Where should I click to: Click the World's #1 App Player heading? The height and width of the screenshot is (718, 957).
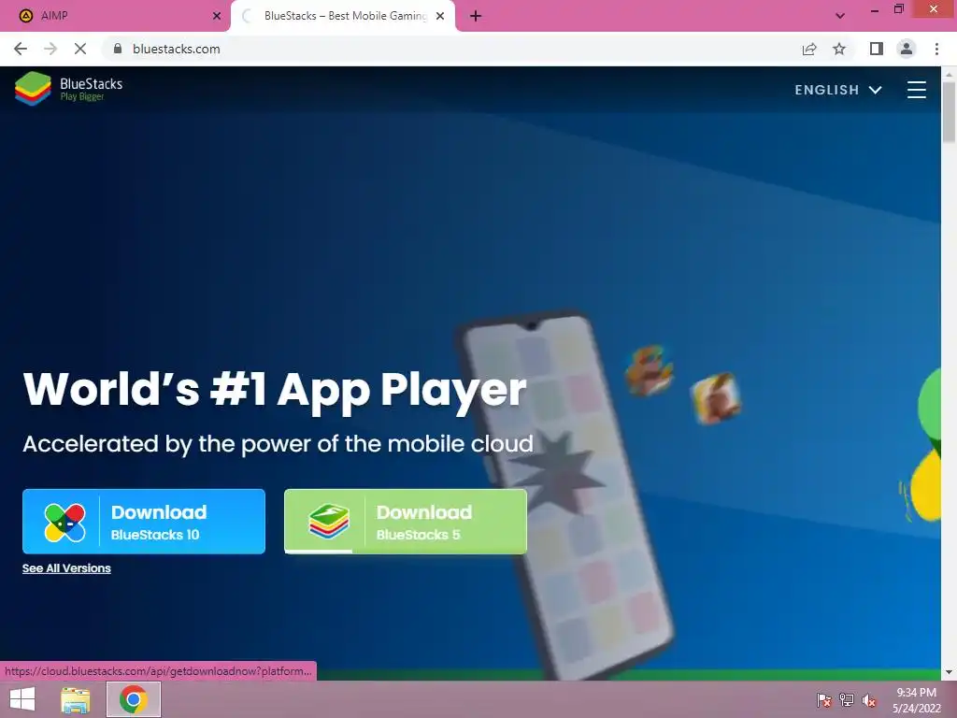coord(274,390)
